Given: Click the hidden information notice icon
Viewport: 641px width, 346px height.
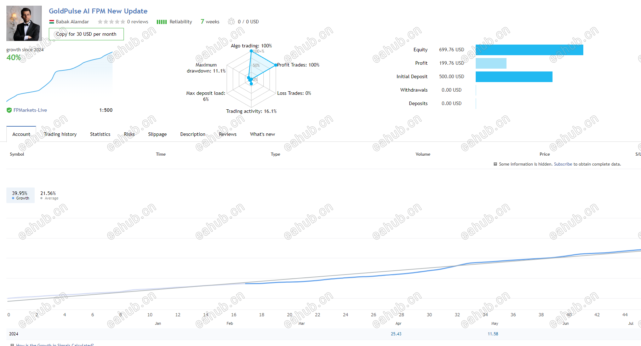Looking at the screenshot, I should (495, 164).
